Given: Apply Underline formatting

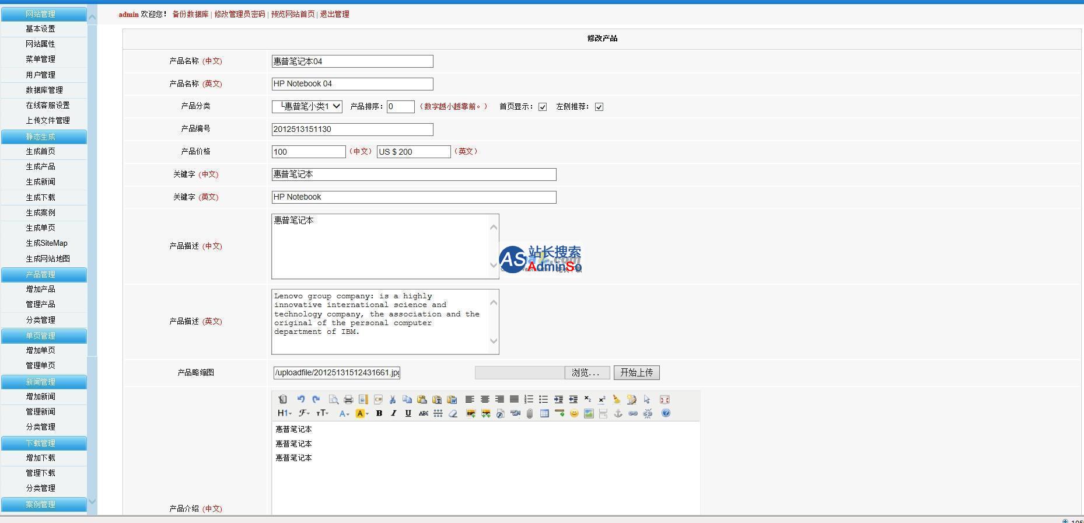Looking at the screenshot, I should coord(408,413).
